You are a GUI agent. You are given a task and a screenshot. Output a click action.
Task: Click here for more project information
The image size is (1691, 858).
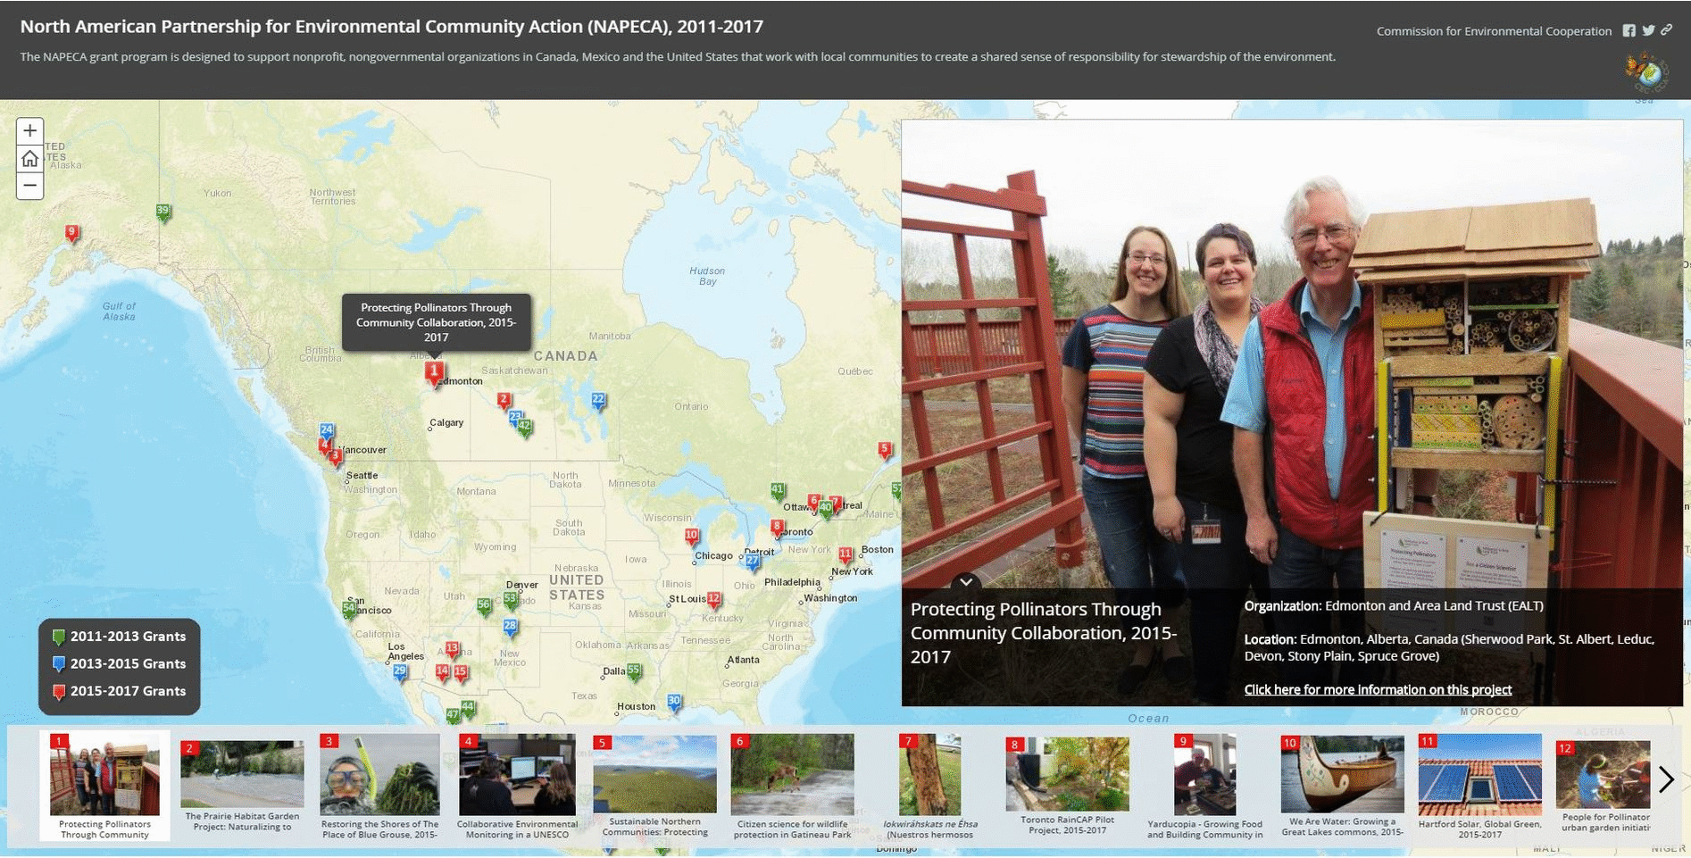[1377, 689]
